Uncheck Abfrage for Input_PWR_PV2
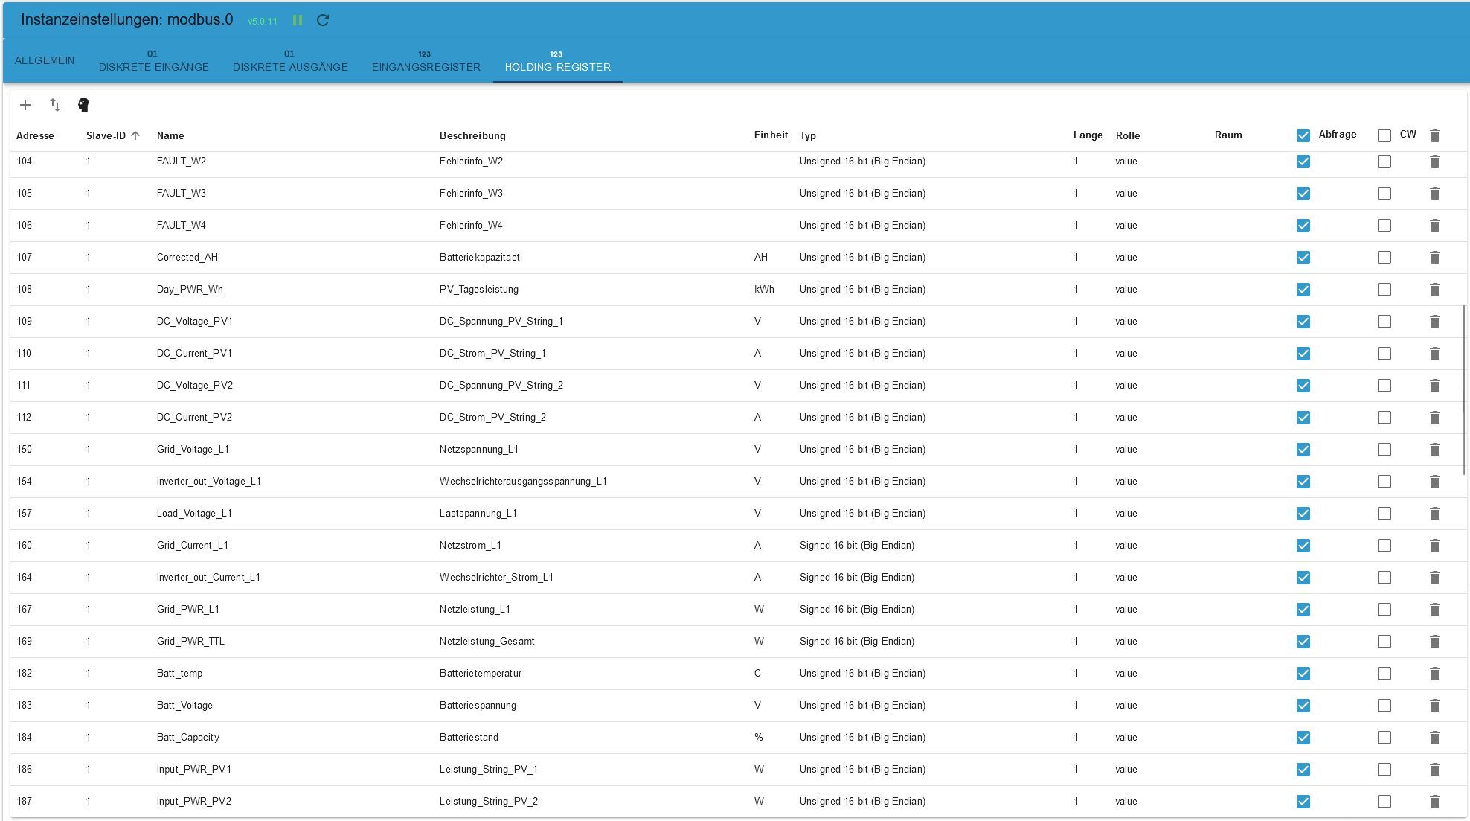The width and height of the screenshot is (1470, 821). click(x=1303, y=802)
